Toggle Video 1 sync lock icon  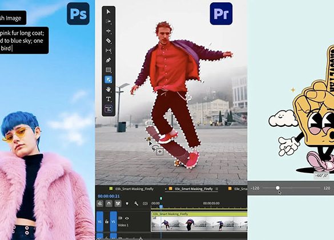120,218
